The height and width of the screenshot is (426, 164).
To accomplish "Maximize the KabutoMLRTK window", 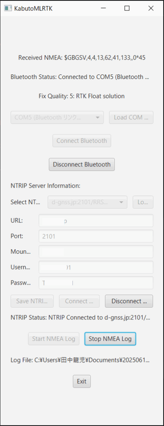I will point(127,8).
